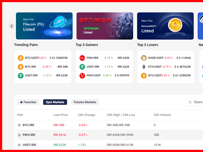The width and height of the screenshot is (203, 152).
Task: Click the Bitcoin icon beside BTC/USDT in Trending Pairs
Action: pos(21,58)
